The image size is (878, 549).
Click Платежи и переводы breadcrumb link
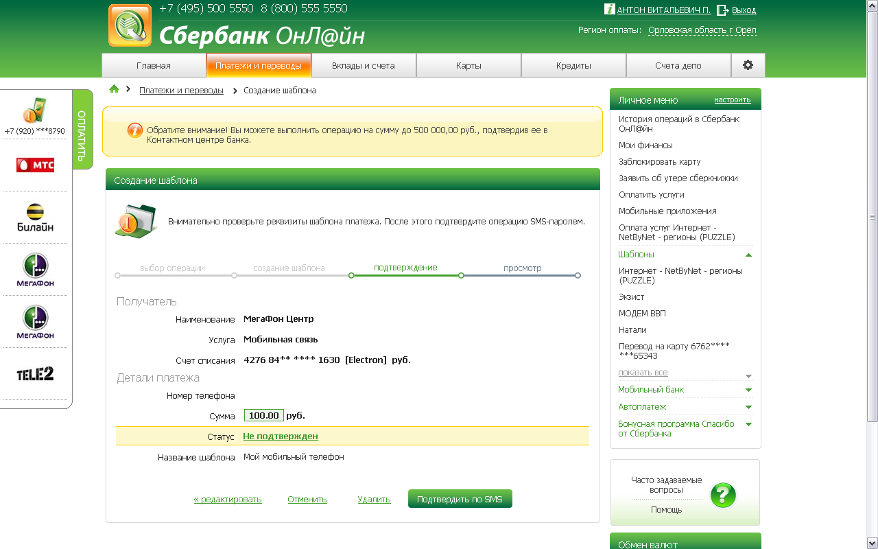[181, 91]
